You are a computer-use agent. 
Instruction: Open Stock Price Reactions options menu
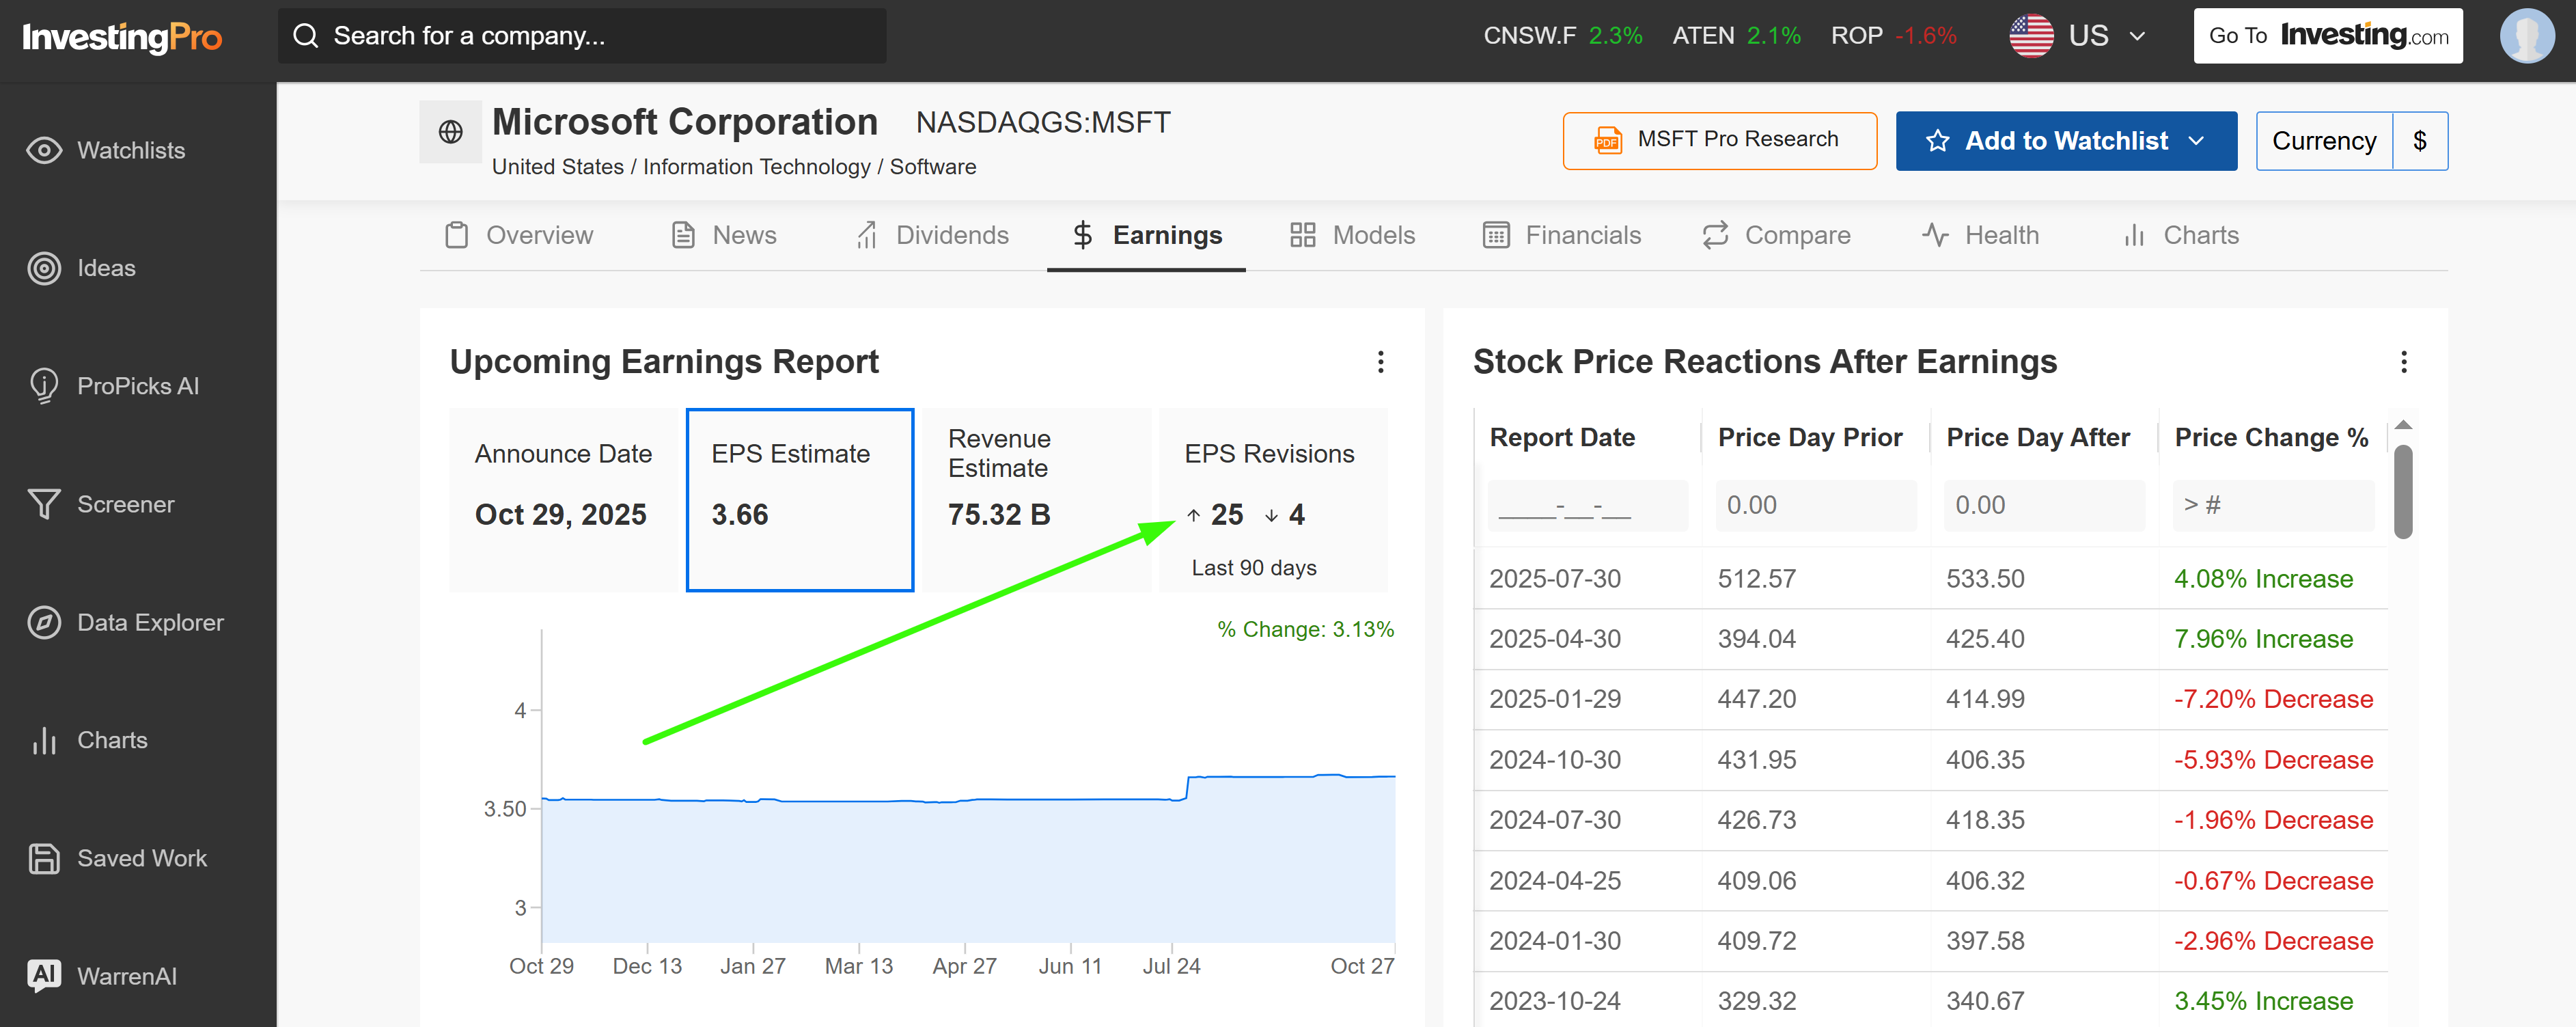click(x=2405, y=362)
